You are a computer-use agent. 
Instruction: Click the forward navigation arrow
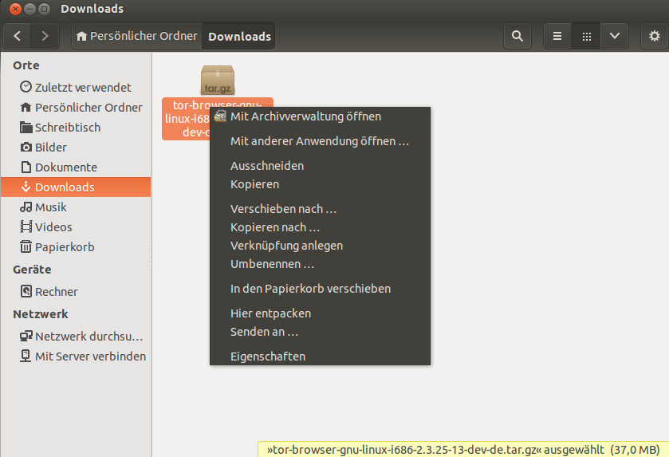coord(45,36)
